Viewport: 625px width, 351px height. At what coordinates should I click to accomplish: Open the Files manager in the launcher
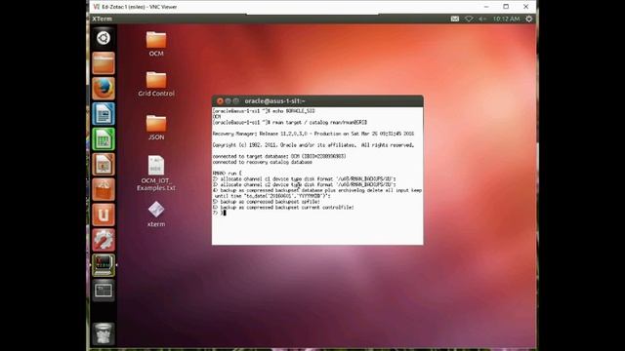pyautogui.click(x=104, y=63)
